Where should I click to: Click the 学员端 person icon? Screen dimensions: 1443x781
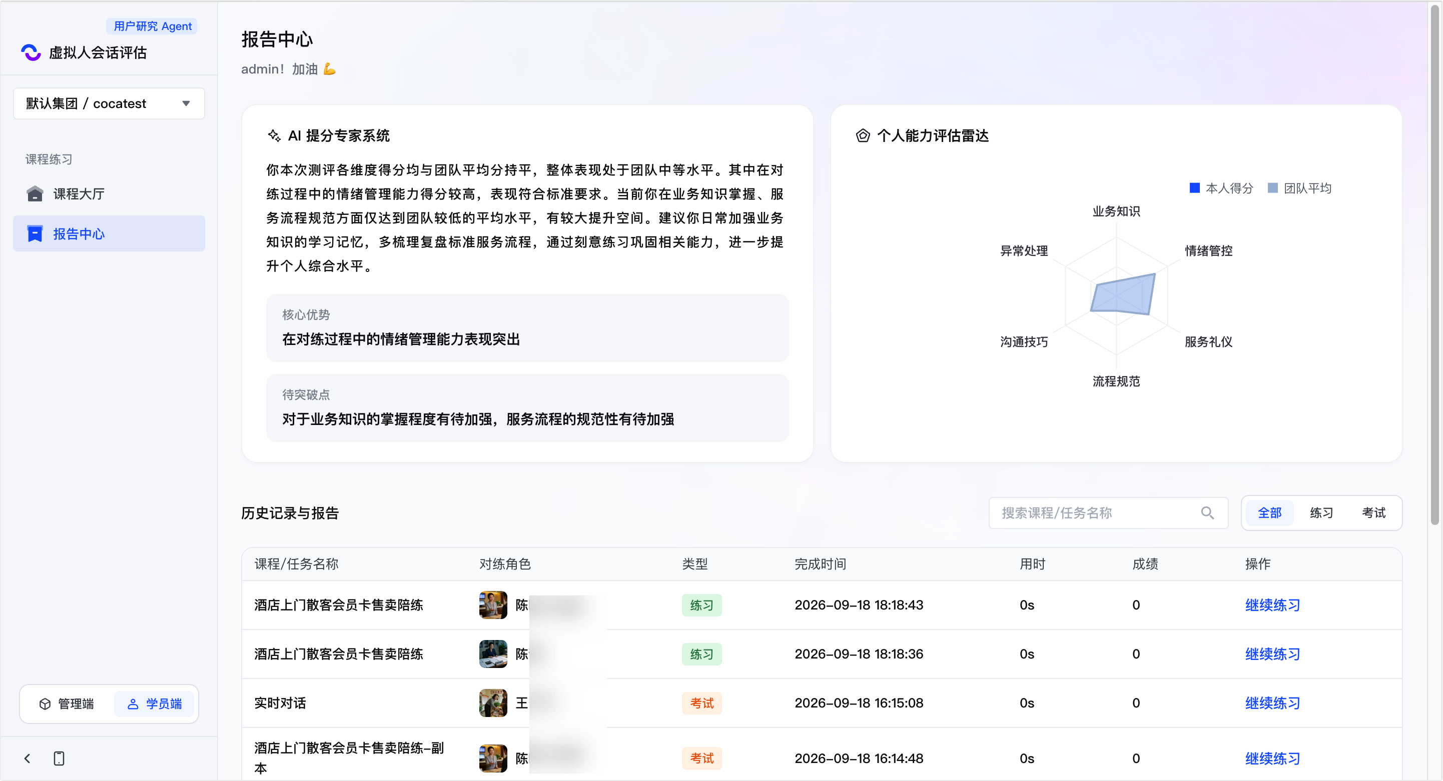pyautogui.click(x=133, y=704)
